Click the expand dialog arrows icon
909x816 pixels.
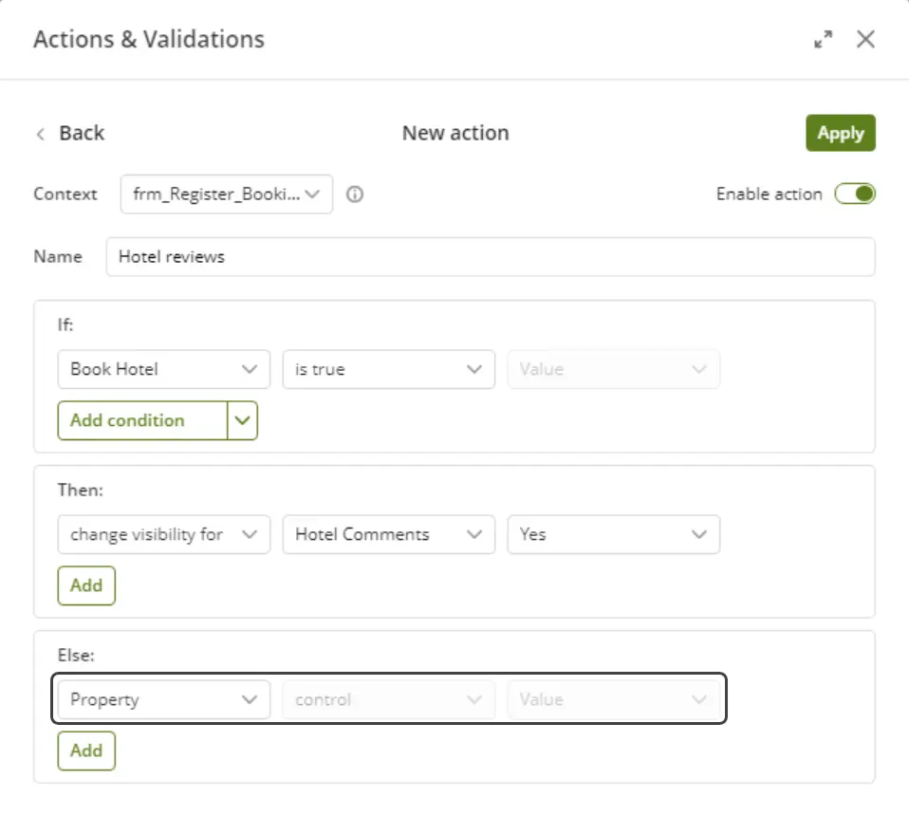click(x=823, y=40)
